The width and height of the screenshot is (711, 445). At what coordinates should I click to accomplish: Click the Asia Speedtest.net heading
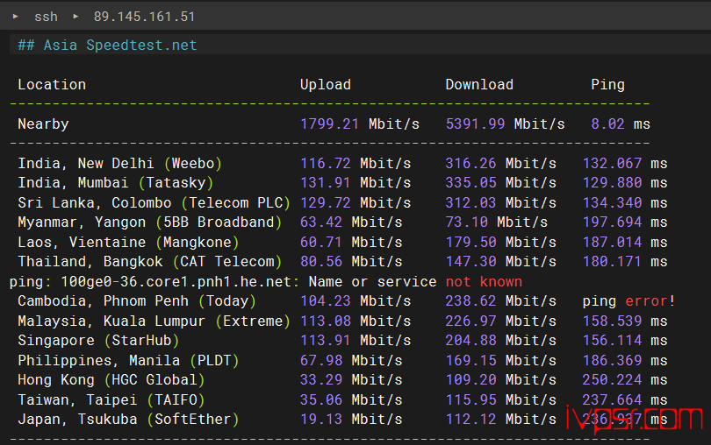[x=107, y=45]
